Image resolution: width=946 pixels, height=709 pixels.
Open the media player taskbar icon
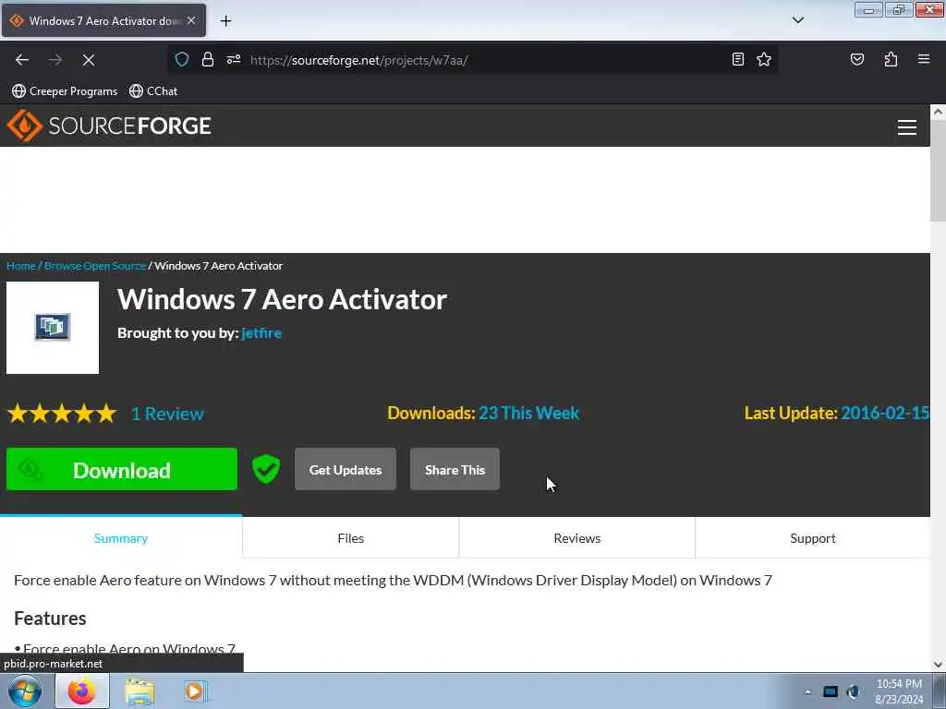(x=194, y=691)
